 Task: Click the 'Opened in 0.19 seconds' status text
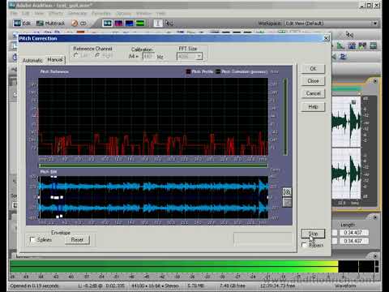(34, 286)
